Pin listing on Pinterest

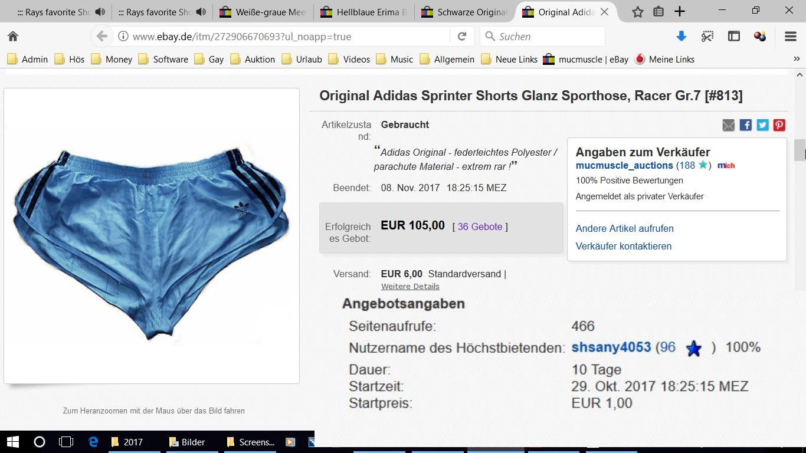pyautogui.click(x=779, y=125)
